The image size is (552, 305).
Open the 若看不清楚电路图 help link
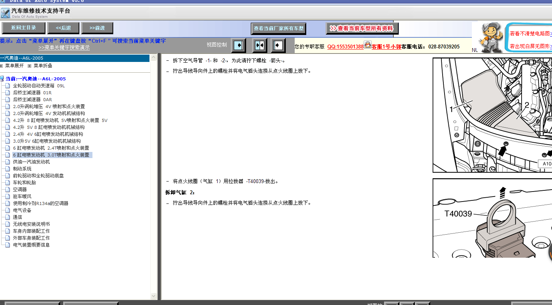coord(531,33)
